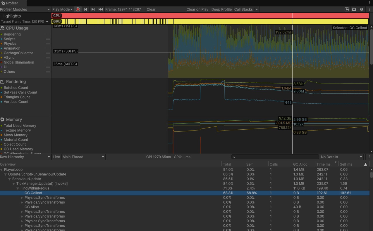The image size is (373, 231).
Task: Open the Play Mode target dropdown
Action: pos(63,9)
